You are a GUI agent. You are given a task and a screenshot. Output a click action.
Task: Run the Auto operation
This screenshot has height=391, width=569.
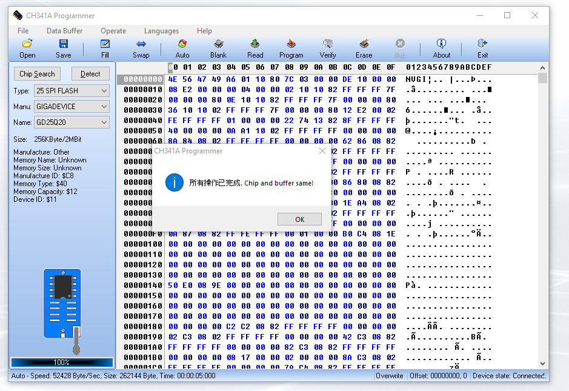click(182, 48)
